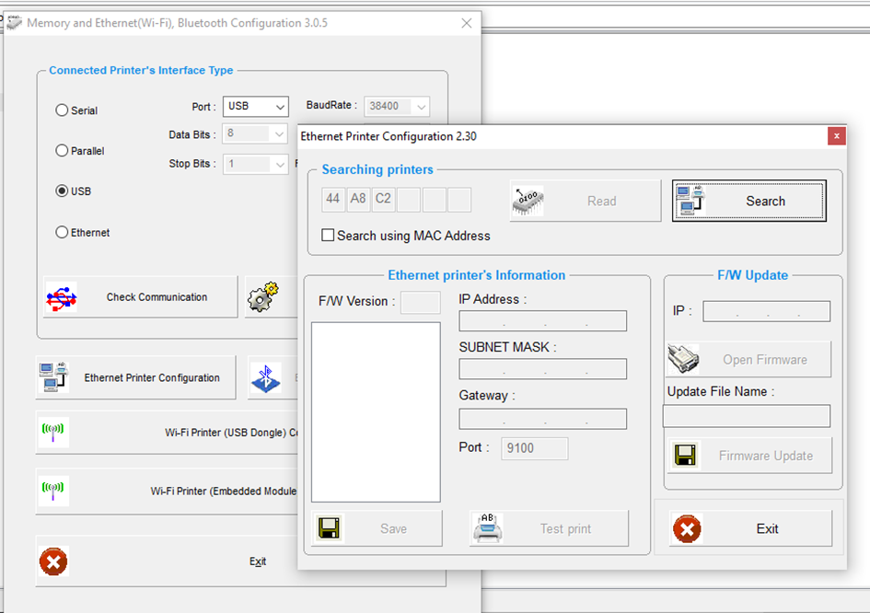
Task: Click Exit in the main configuration window
Action: point(258,561)
